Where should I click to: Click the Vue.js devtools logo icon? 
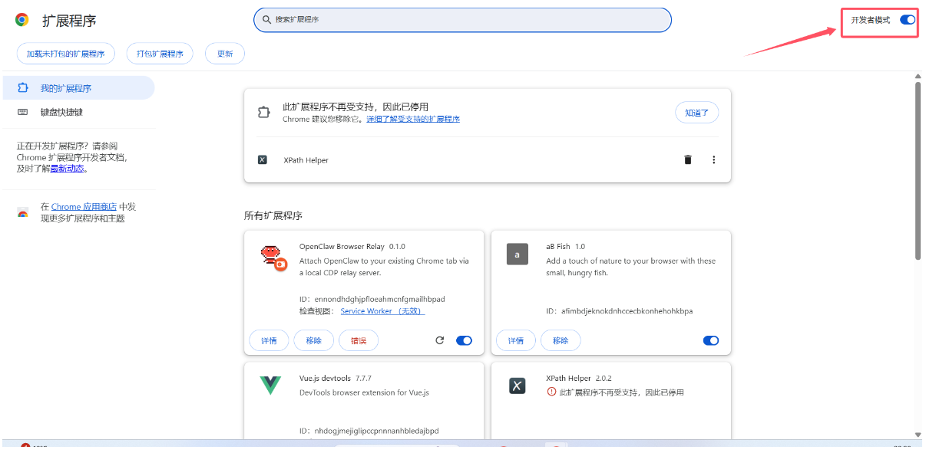coord(270,386)
